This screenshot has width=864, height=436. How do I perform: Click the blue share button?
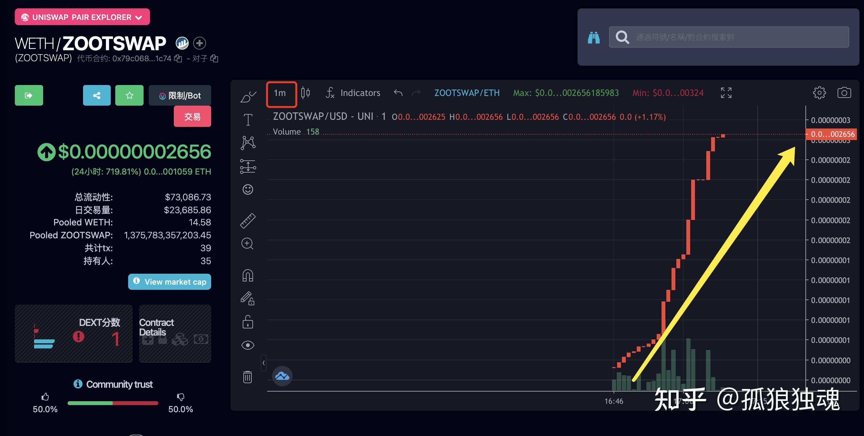97,95
